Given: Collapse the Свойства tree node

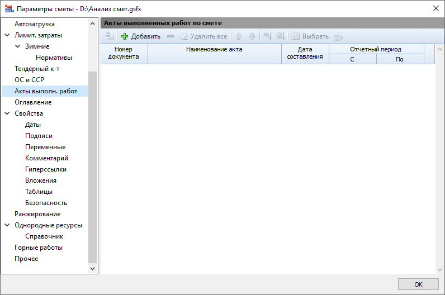Looking at the screenshot, I should [7, 113].
